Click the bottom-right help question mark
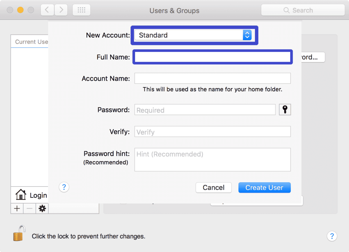Viewport: 349px width, 252px height. click(332, 236)
